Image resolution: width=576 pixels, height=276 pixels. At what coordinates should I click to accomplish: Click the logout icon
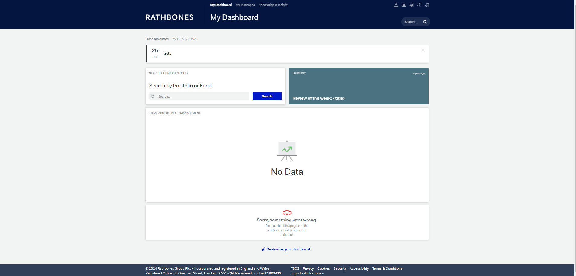(x=427, y=5)
